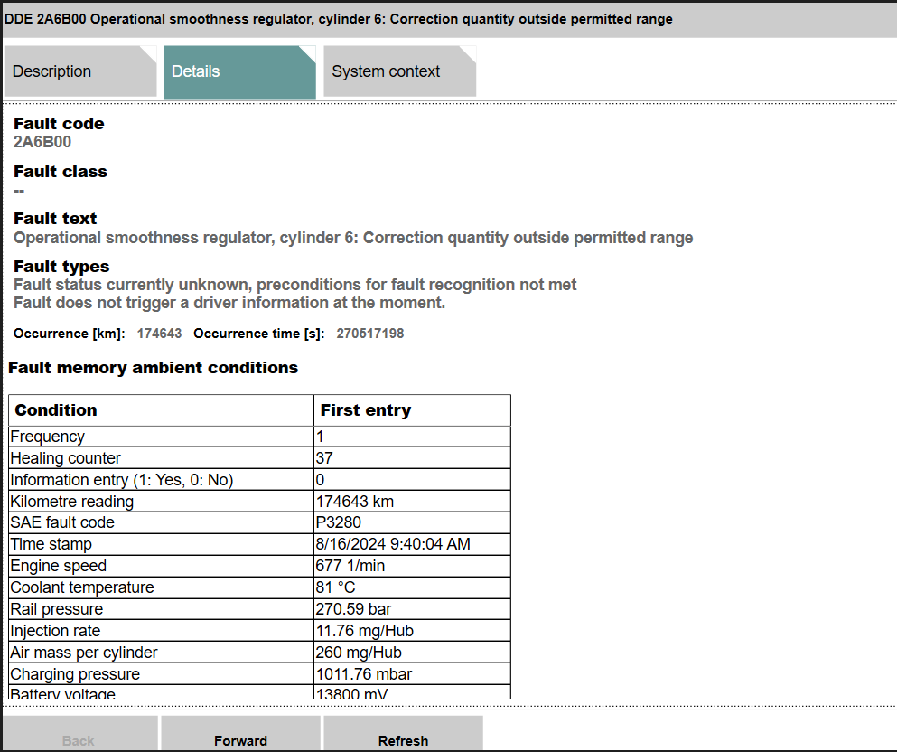
Task: Click 'Fault status currently unknown' line
Action: [x=294, y=285]
